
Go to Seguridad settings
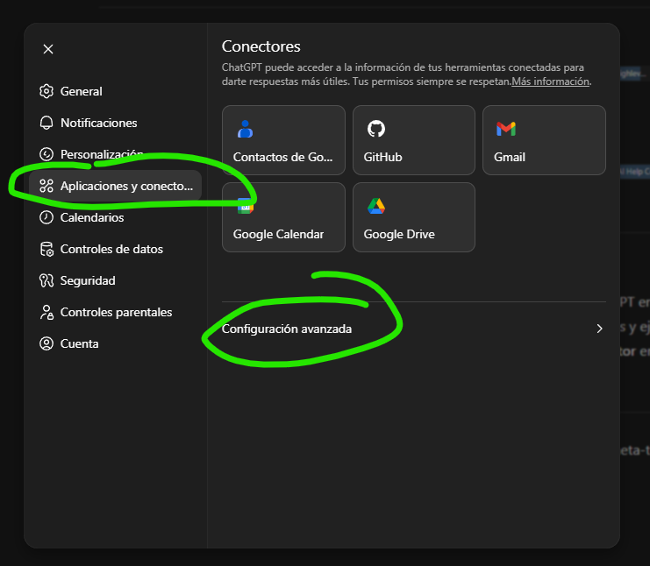tap(115, 280)
